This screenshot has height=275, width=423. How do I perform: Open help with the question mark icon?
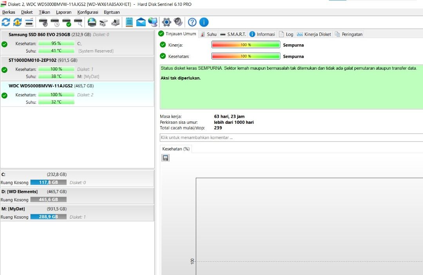point(192,22)
